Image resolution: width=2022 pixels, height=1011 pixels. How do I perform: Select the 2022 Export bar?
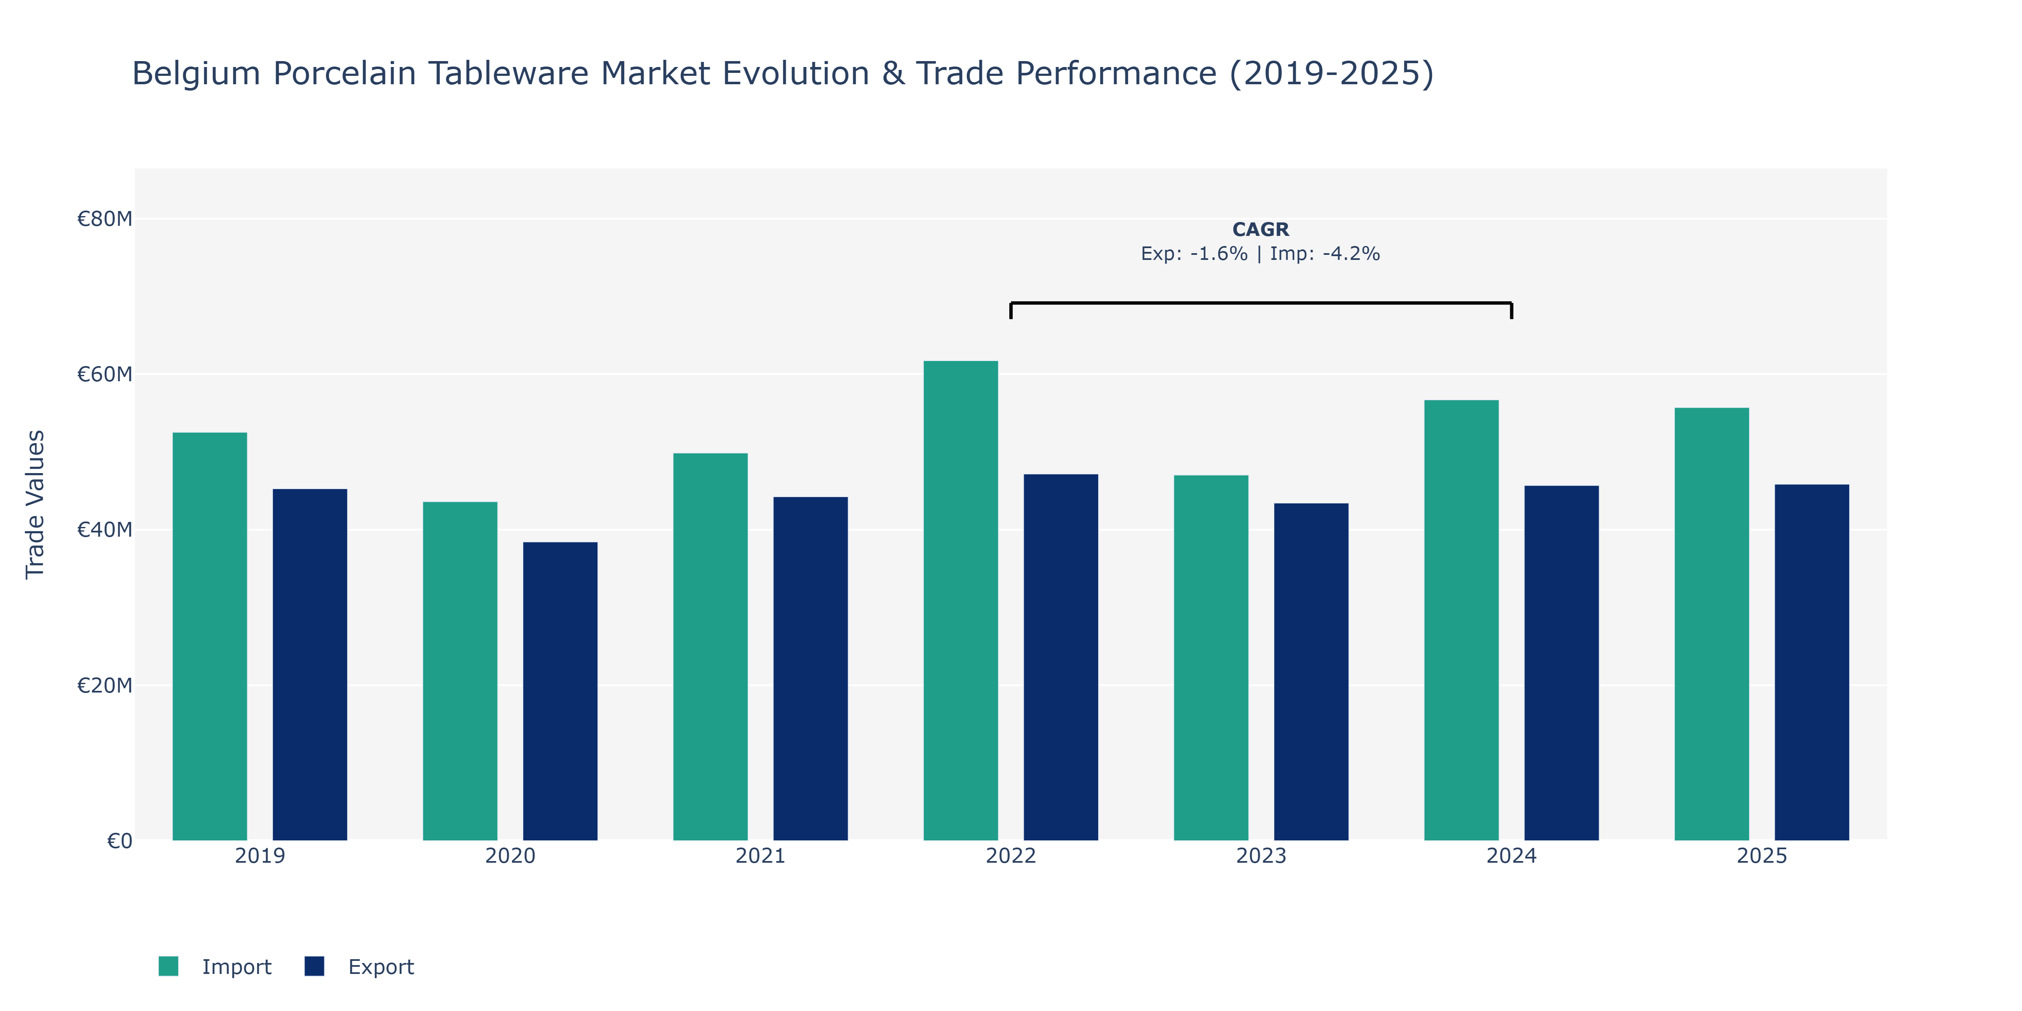pos(1061,657)
